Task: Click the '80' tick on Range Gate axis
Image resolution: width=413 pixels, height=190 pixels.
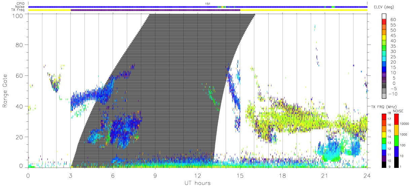Action: pos(19,45)
